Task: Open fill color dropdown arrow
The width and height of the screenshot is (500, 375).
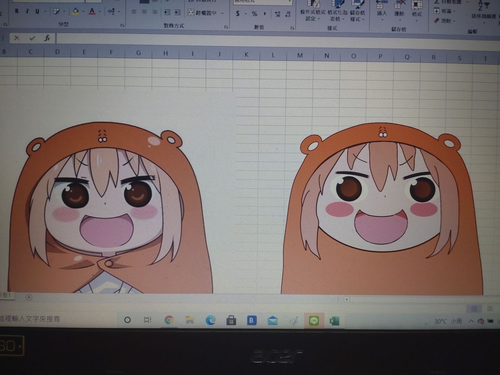Action: tap(83, 11)
